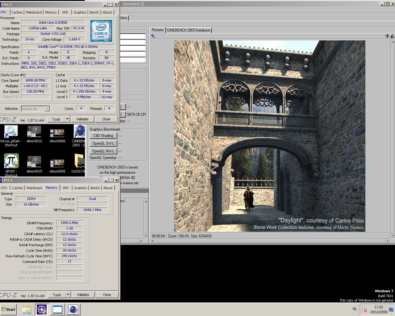Run the OpenGL HW-L benchmark
This screenshot has width=395, height=316.
tap(103, 151)
